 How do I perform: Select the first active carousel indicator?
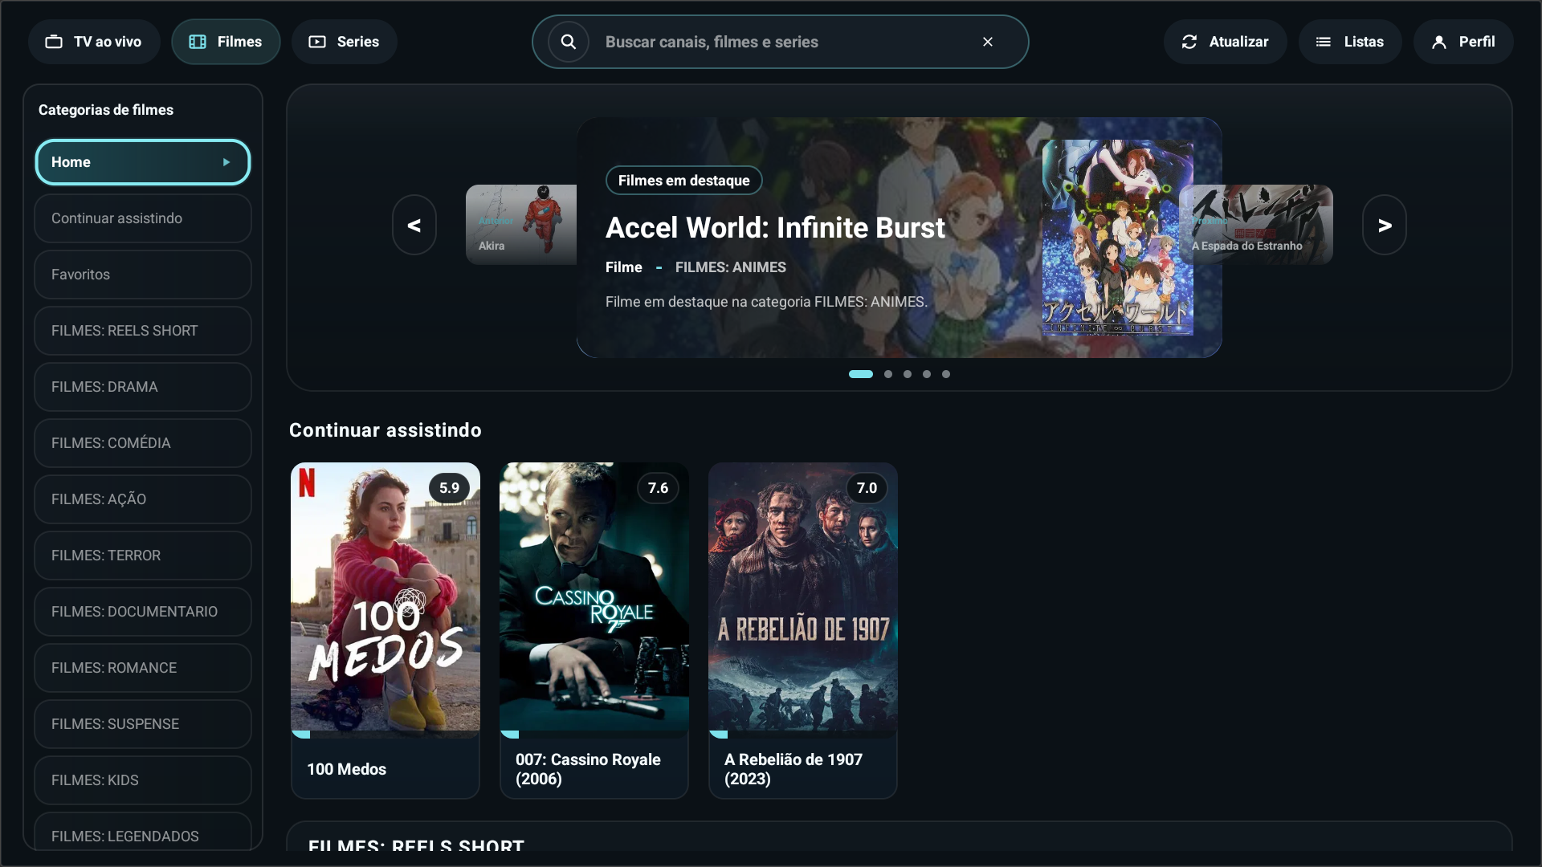click(x=861, y=374)
